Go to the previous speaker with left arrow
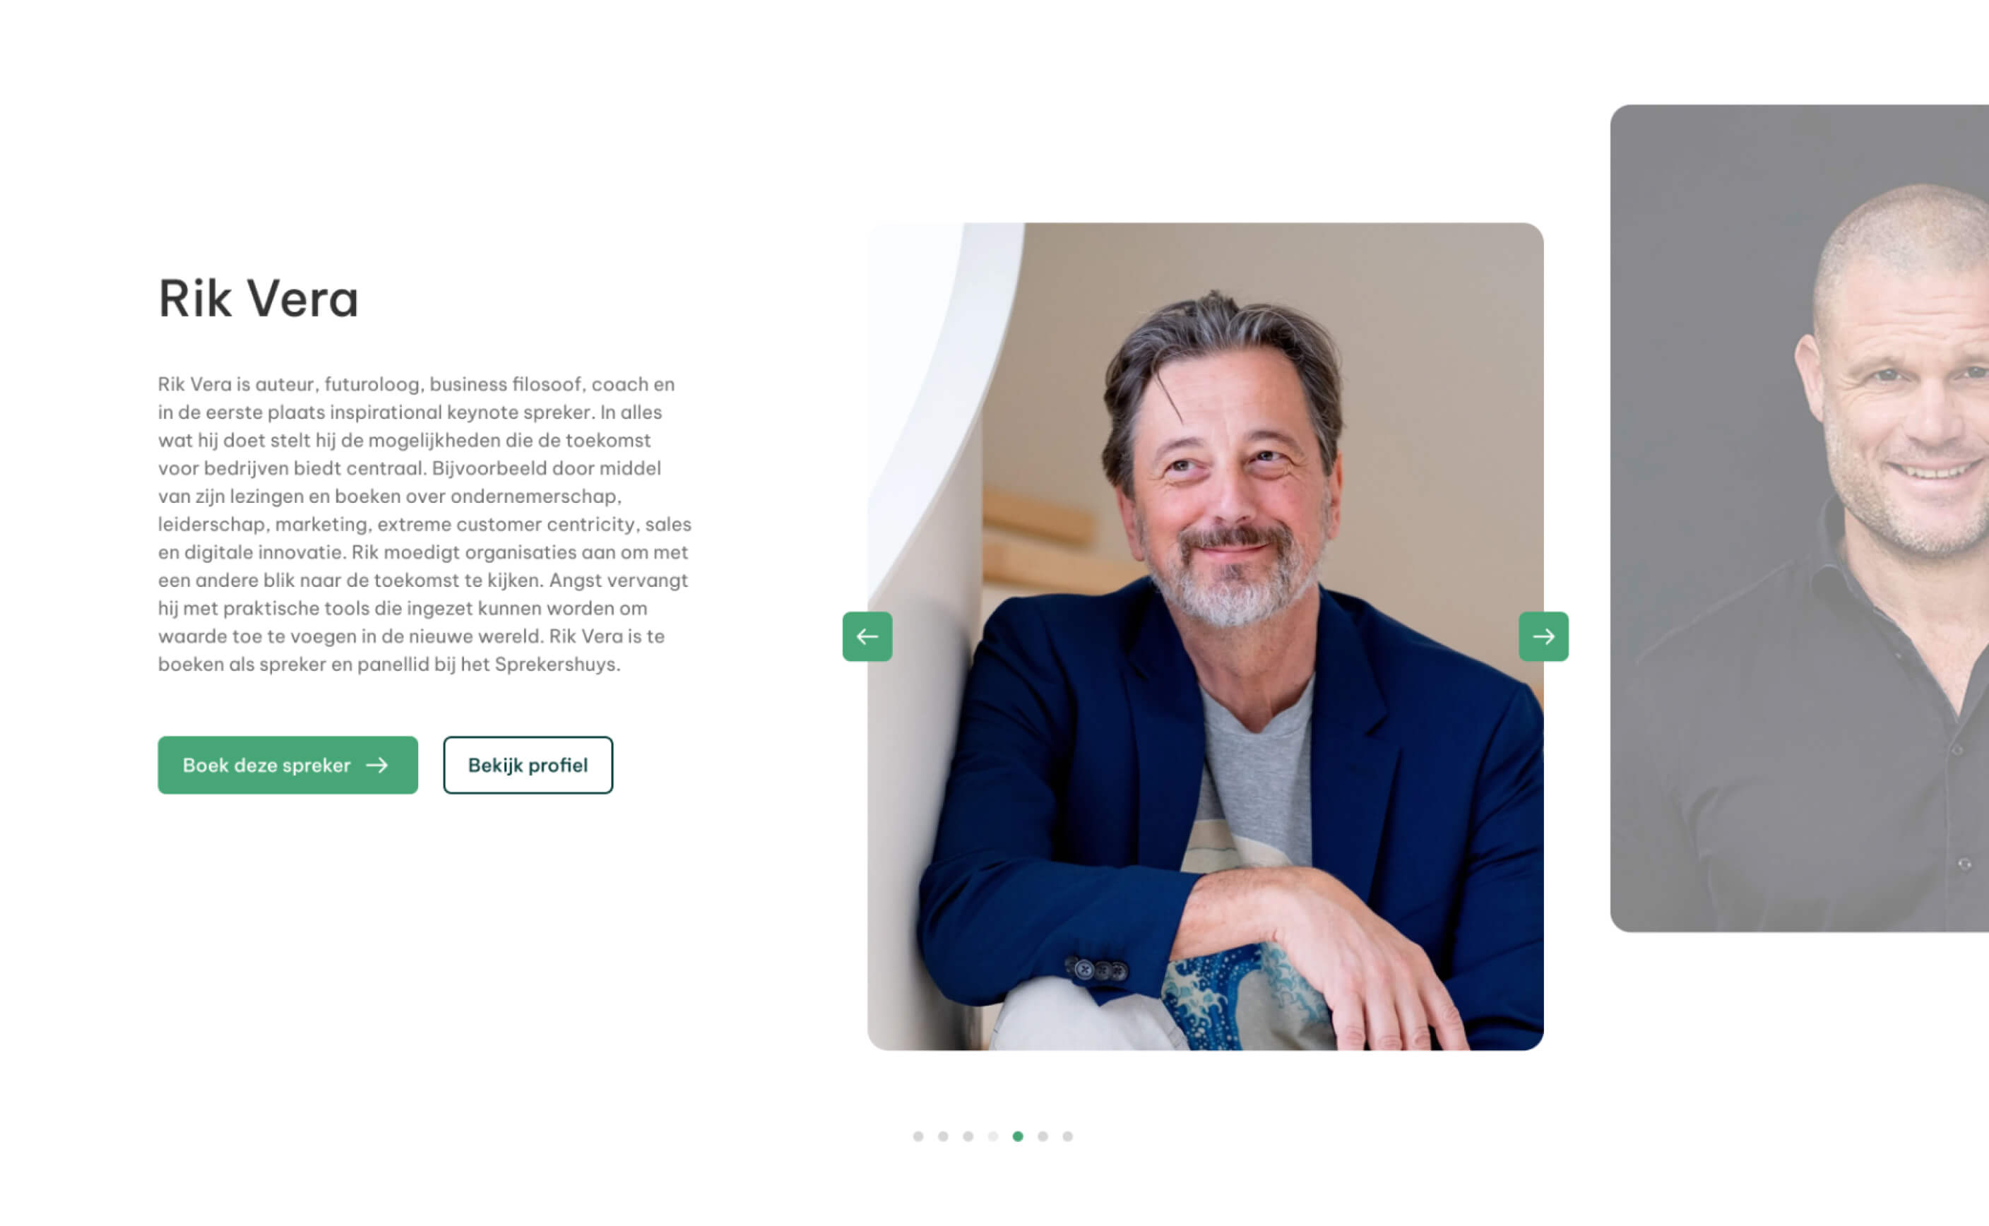1989x1226 pixels. click(x=867, y=636)
